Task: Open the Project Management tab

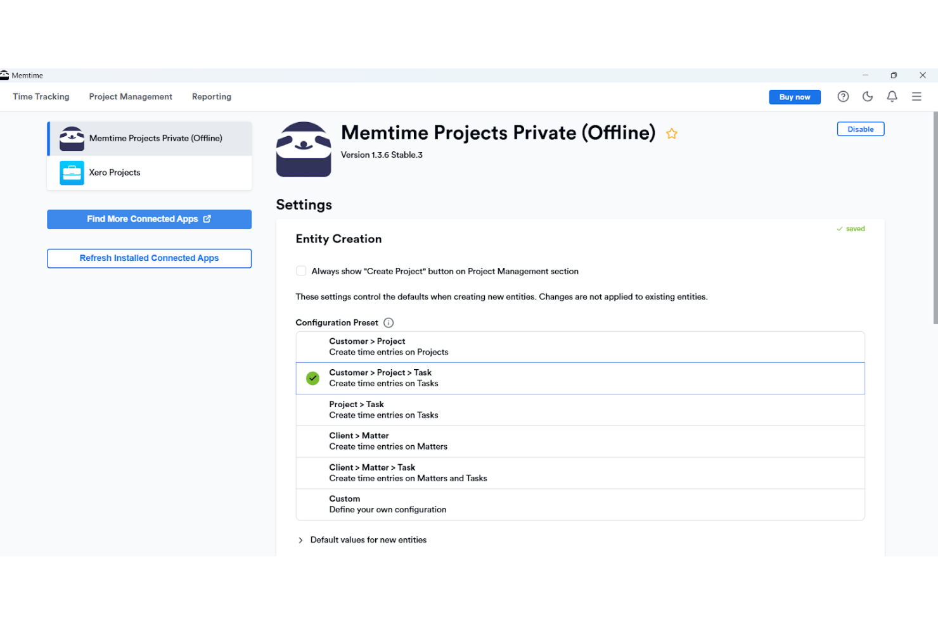Action: click(x=131, y=96)
